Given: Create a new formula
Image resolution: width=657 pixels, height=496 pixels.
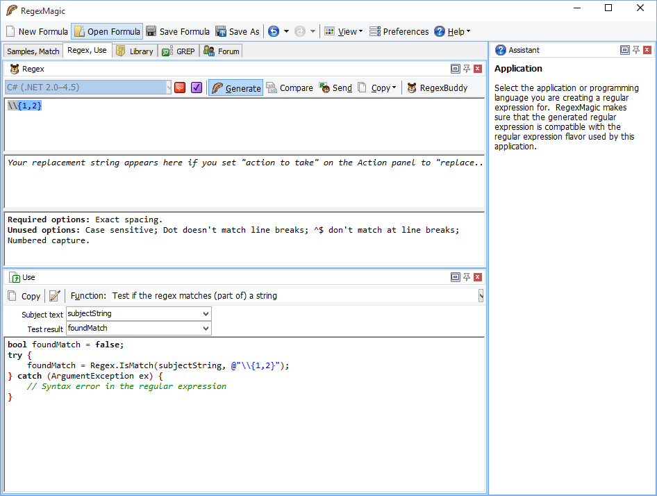Looking at the screenshot, I should (37, 31).
